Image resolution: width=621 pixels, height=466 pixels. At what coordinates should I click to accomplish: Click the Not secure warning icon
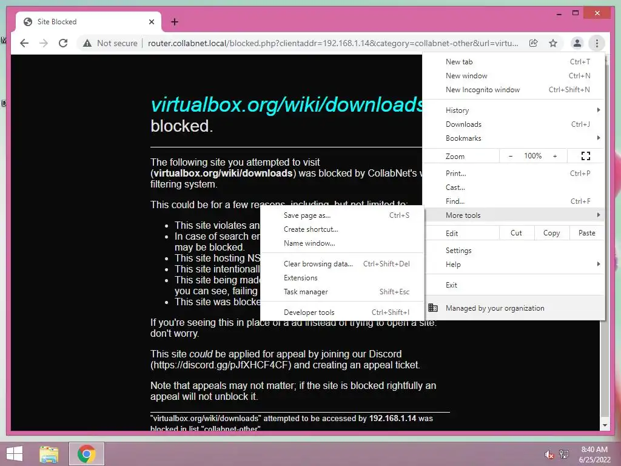click(87, 43)
